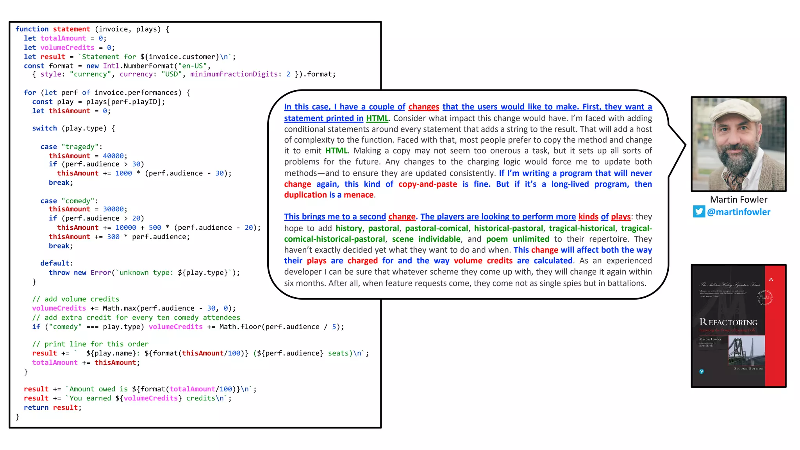
Task: Click the '// add volume credits' comment
Action: tap(76, 299)
